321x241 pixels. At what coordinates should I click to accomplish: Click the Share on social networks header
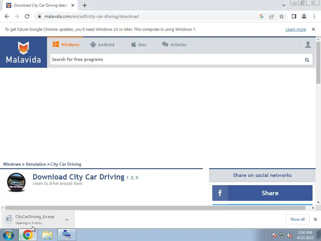click(262, 175)
